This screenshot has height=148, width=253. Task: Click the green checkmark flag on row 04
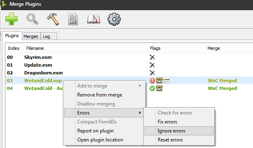click(x=152, y=88)
